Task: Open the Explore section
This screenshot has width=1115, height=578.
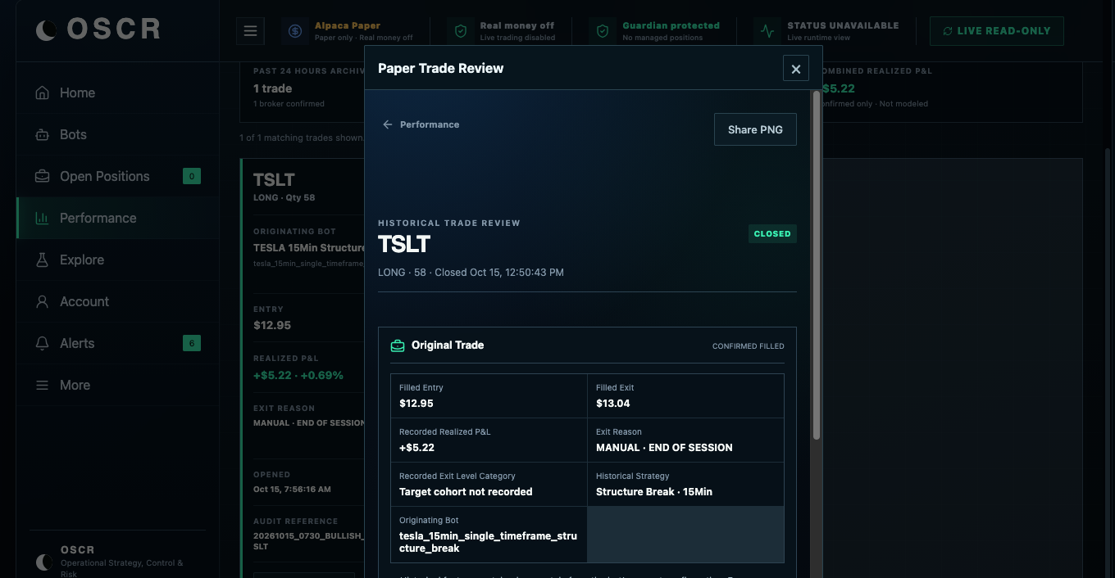Action: (x=117, y=260)
